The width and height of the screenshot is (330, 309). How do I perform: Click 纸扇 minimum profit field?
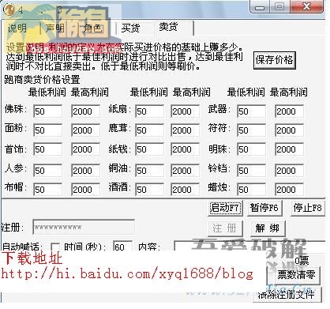click(149, 111)
